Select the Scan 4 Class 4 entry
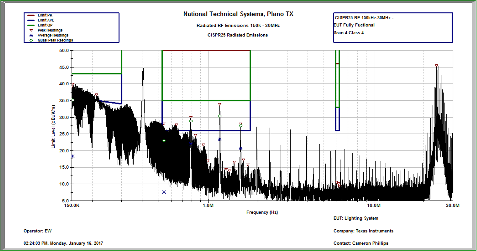The image size is (477, 251). click(349, 33)
